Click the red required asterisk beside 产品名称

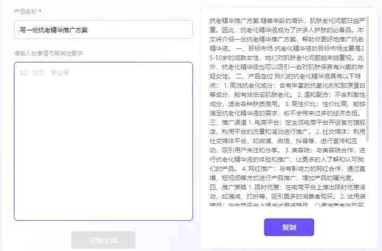tap(40, 11)
